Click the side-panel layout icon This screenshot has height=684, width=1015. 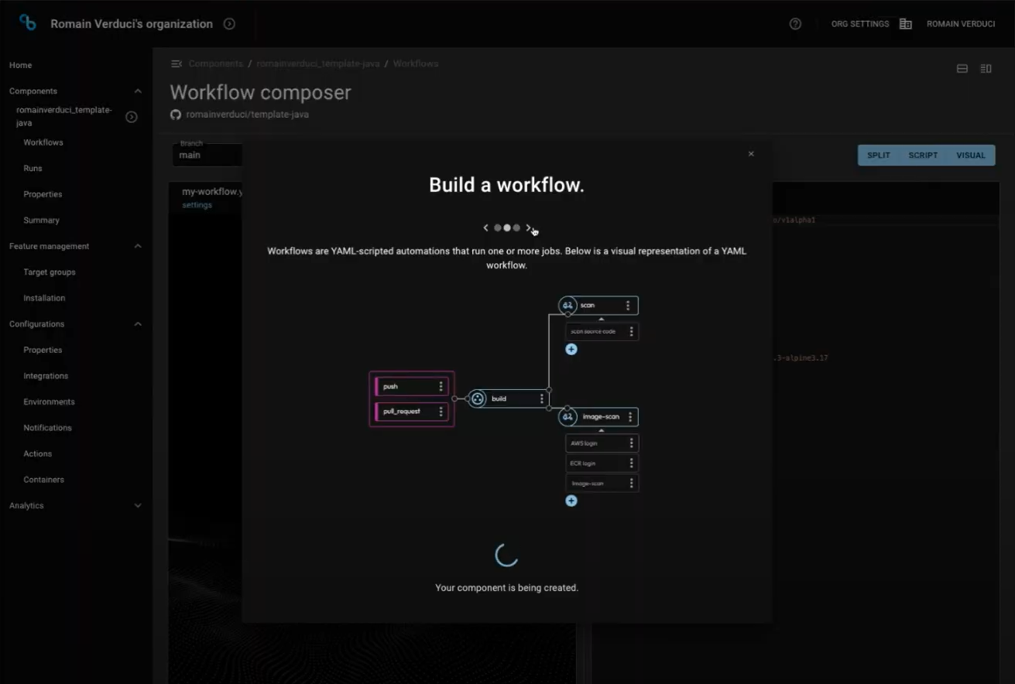click(986, 69)
